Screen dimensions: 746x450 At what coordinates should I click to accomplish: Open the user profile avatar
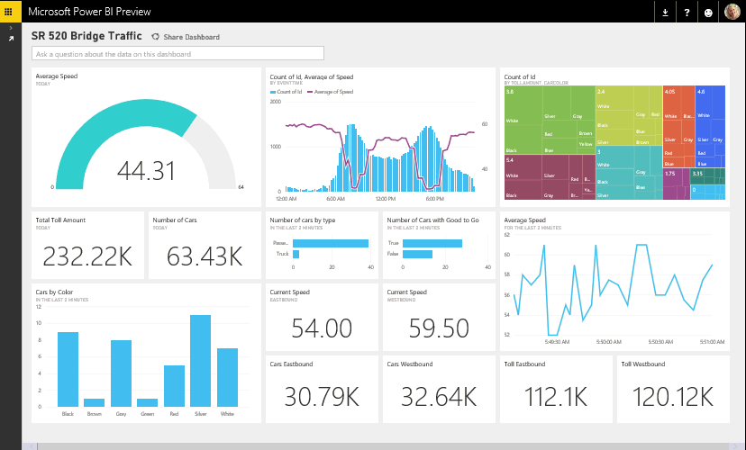[732, 12]
